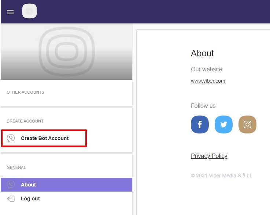Image resolution: width=270 pixels, height=215 pixels.
Task: Open Viber's Instagram page
Action: 247,124
